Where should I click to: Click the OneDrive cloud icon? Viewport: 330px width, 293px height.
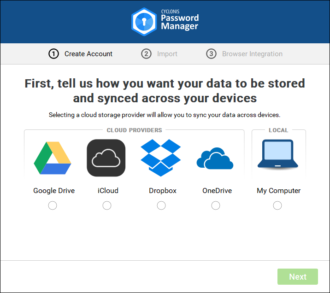coord(215,159)
